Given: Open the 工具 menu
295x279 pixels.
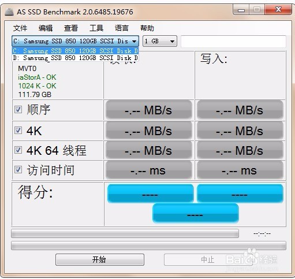Looking at the screenshot, I should pyautogui.click(x=96, y=28).
